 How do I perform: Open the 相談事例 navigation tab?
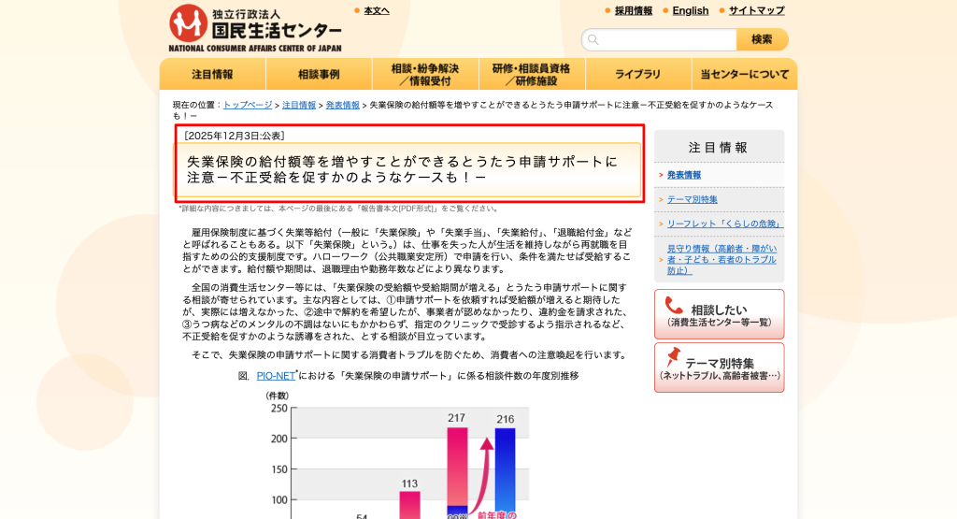tap(319, 75)
